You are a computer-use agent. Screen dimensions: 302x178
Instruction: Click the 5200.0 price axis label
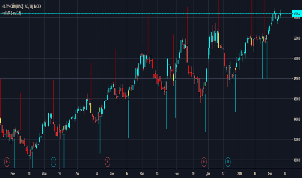(x=297, y=38)
